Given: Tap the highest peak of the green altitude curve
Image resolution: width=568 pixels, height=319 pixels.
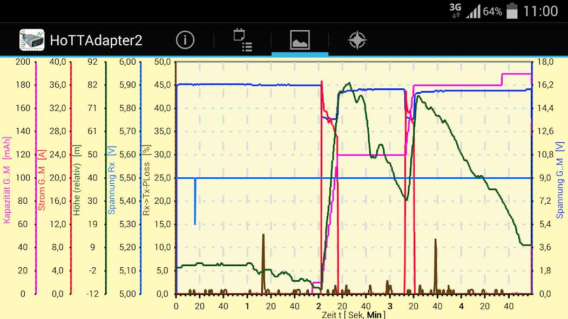Looking at the screenshot, I should point(349,84).
